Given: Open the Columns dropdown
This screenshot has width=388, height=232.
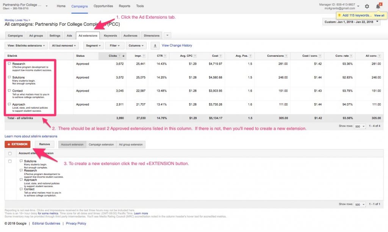Looking at the screenshot, I should point(136,46).
